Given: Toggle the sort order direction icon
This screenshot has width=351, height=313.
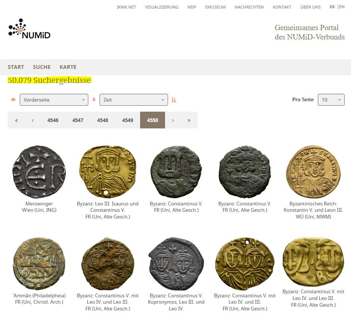Looking at the screenshot, I should click(x=174, y=100).
